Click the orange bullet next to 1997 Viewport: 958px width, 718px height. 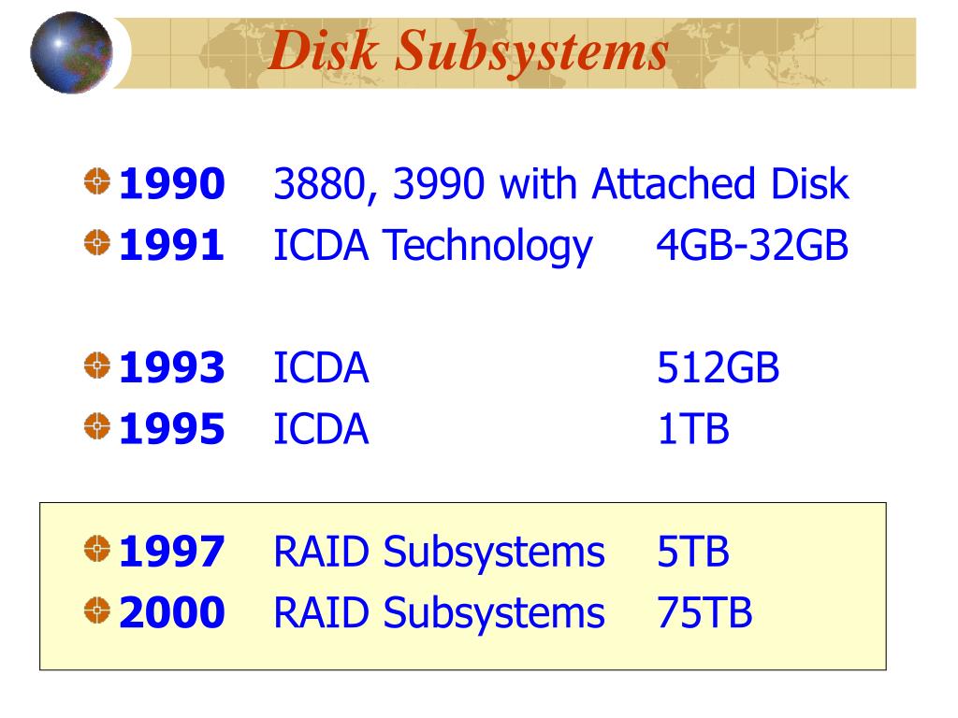pyautogui.click(x=96, y=548)
